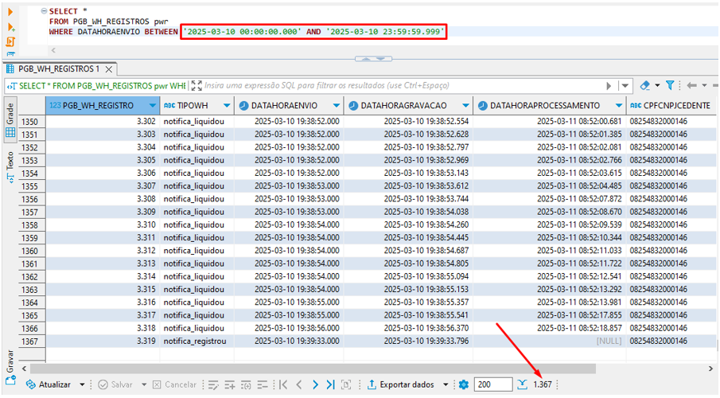Screen dimensions: 720x398
Task: Click the grid icon under Grade
Action: (x=10, y=133)
